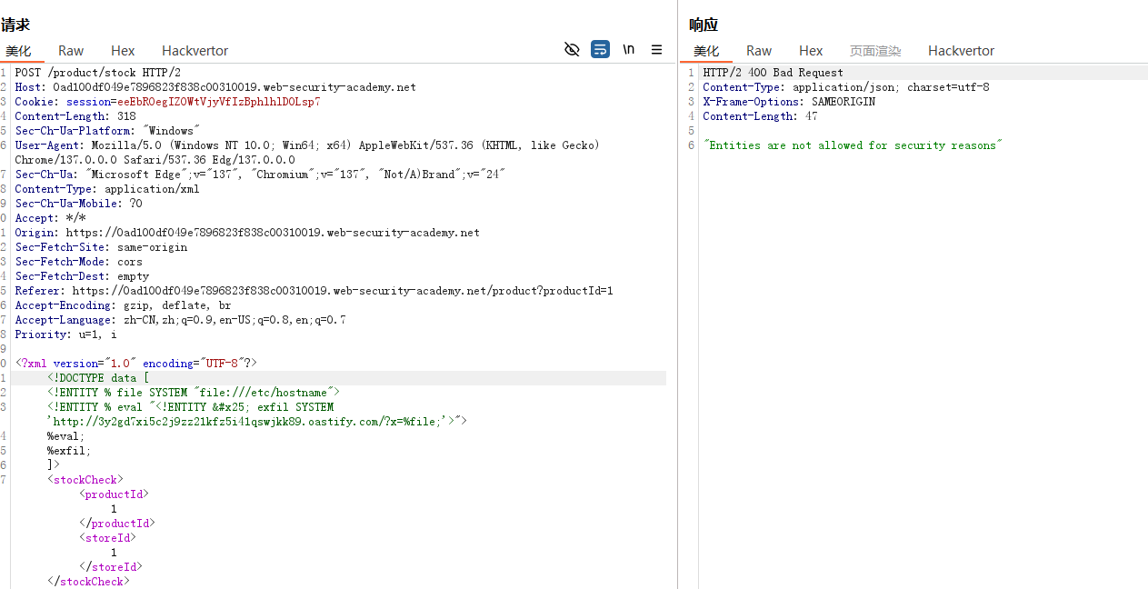Click the closing </storeId> tag
Image resolution: width=1148 pixels, height=589 pixels.
tap(111, 567)
